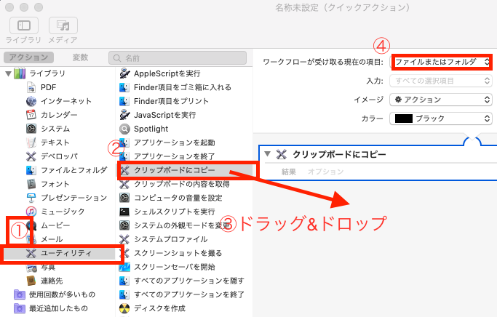This screenshot has width=497, height=317.
Task: Select クリップボードにコピー in action list
Action: point(186,170)
